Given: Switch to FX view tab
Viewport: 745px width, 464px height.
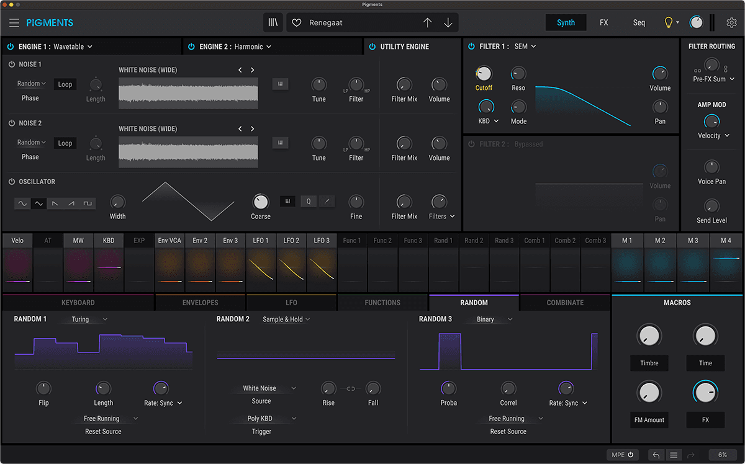Looking at the screenshot, I should click(603, 23).
